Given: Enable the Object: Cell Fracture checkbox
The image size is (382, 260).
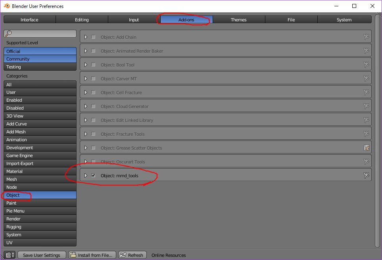Looking at the screenshot, I should click(x=93, y=92).
